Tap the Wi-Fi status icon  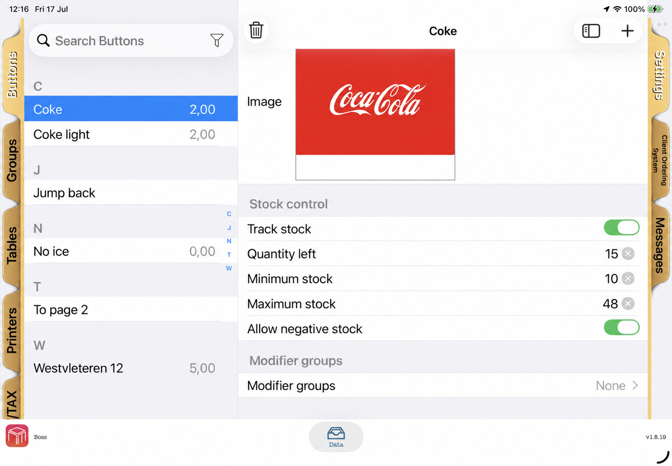click(x=617, y=9)
